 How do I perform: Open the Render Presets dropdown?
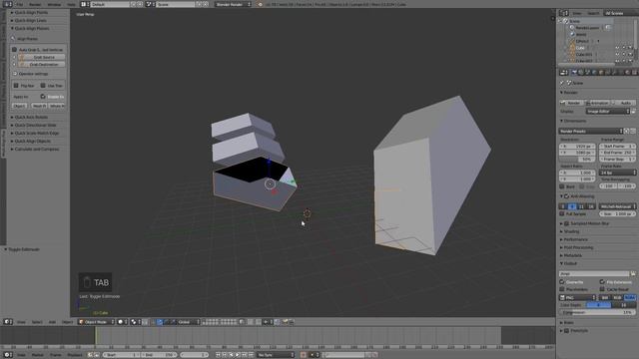click(x=591, y=131)
